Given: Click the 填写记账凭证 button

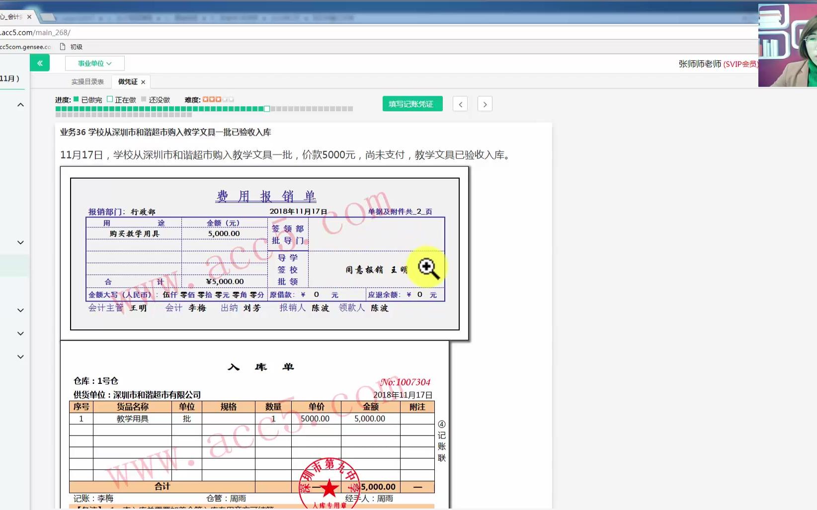Looking at the screenshot, I should tap(412, 104).
